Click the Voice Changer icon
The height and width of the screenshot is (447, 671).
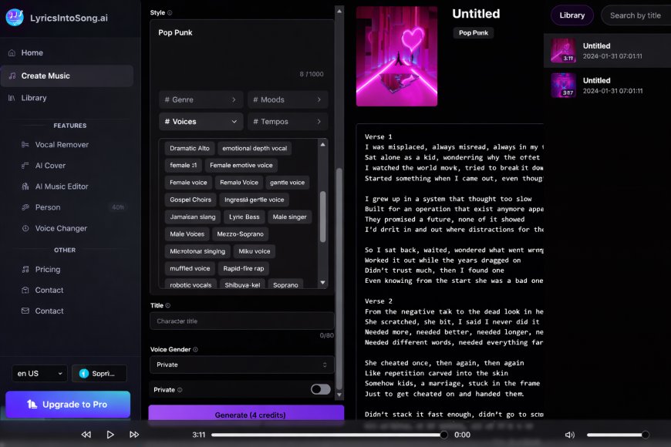[25, 228]
